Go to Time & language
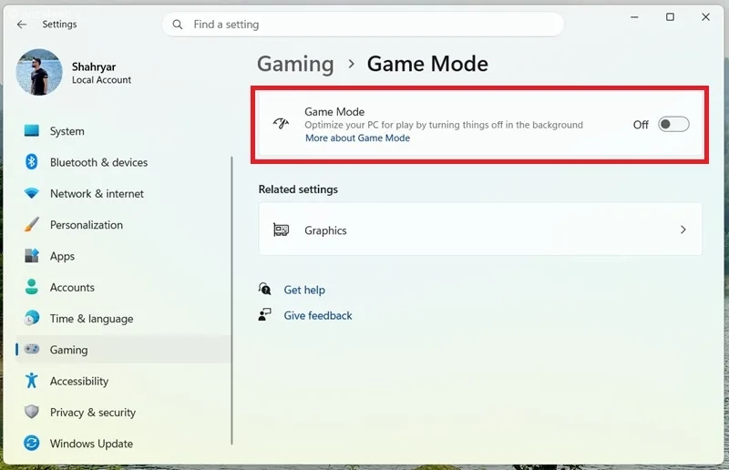Viewport: 729px width, 470px height. point(123,318)
